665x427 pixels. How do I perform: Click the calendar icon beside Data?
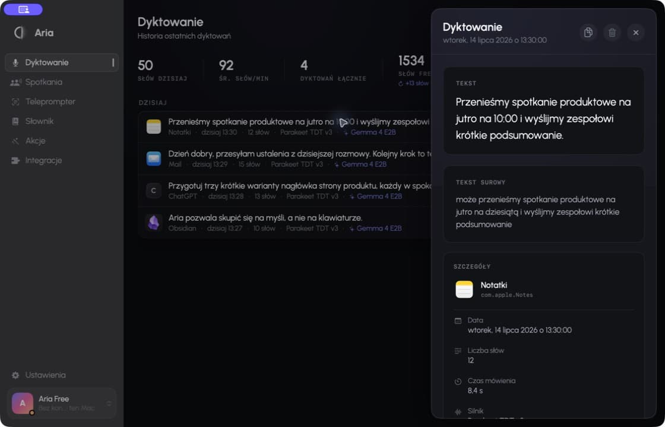[458, 321]
